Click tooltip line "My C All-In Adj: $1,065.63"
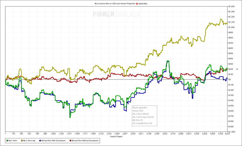242x146 pixels. pyautogui.click(x=143, y=117)
